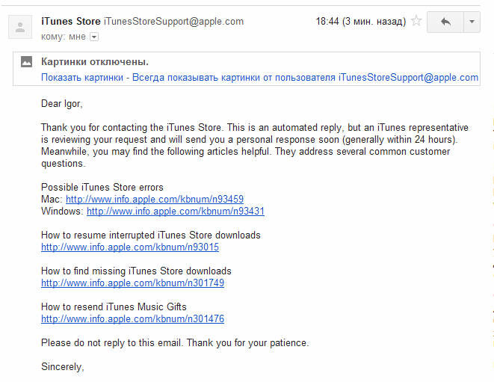Viewport: 494px width, 382px height.
Task: Click the images-disabled picture icon
Action: click(x=26, y=62)
